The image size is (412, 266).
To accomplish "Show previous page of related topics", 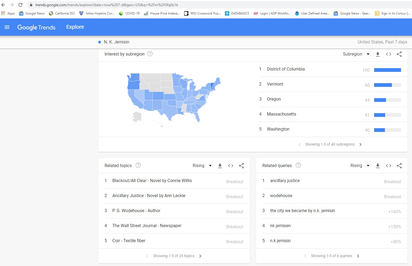I will pyautogui.click(x=147, y=256).
